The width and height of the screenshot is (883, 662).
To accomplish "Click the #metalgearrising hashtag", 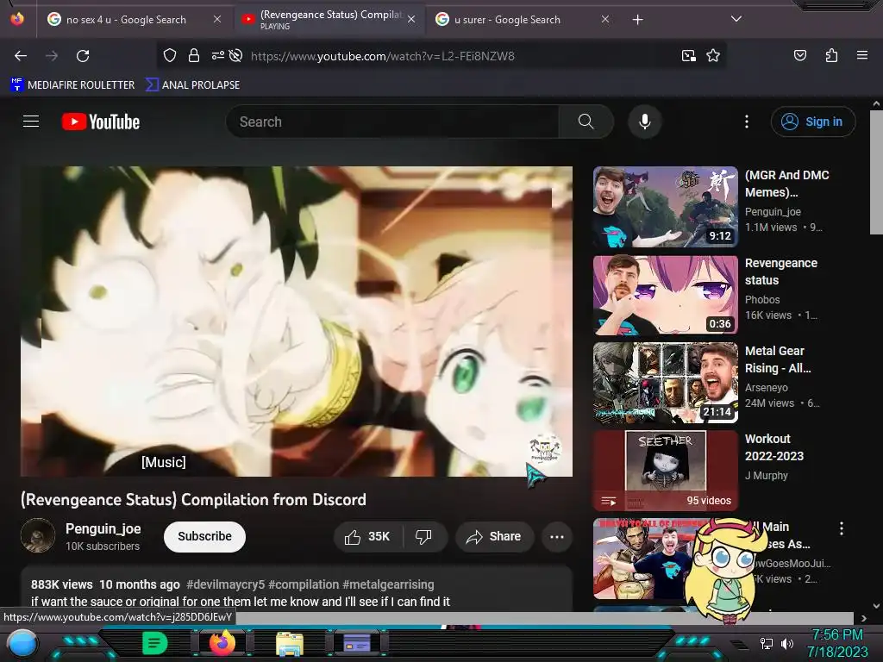I will point(388,584).
